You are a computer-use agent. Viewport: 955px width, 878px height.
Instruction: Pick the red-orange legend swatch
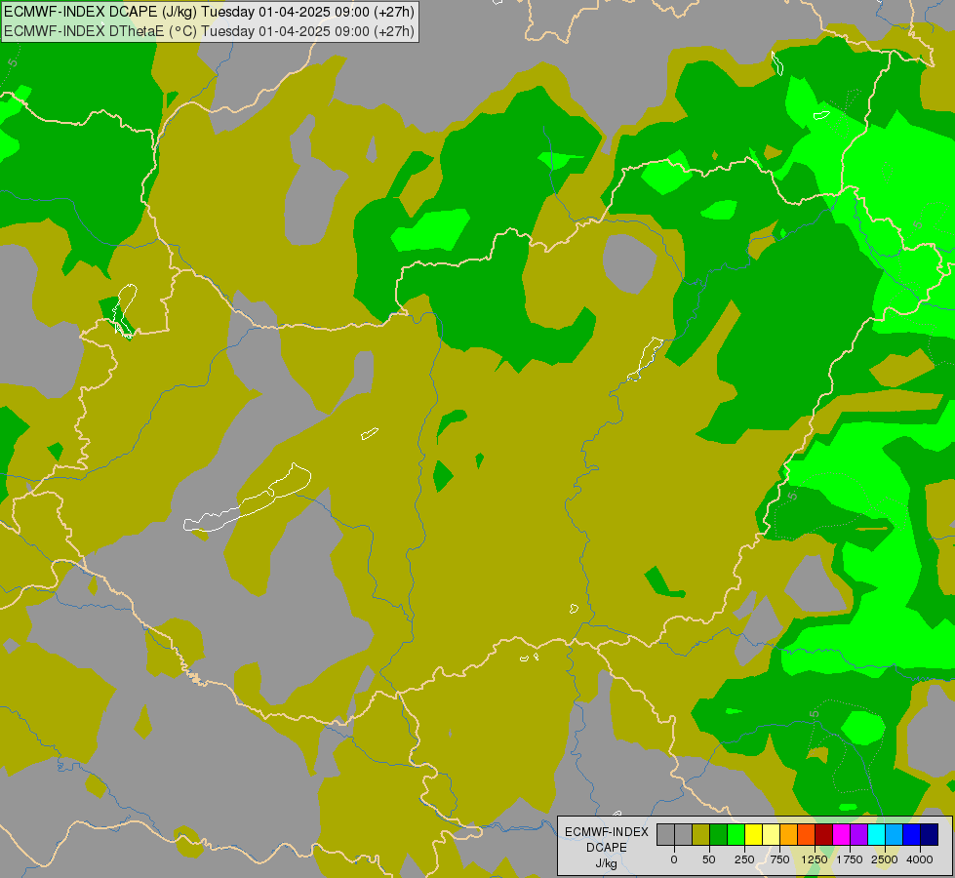807,834
